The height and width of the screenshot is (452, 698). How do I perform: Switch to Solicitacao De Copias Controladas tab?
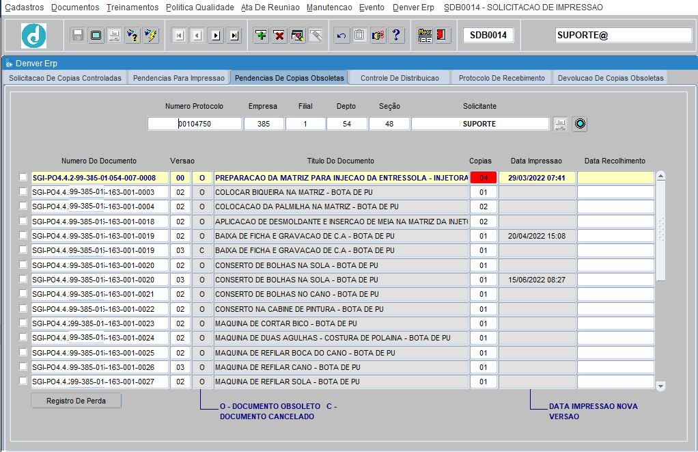tap(65, 78)
